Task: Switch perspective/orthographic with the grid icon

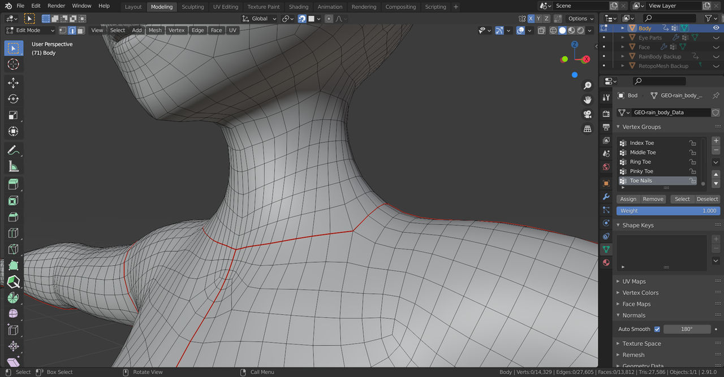Action: (588, 129)
